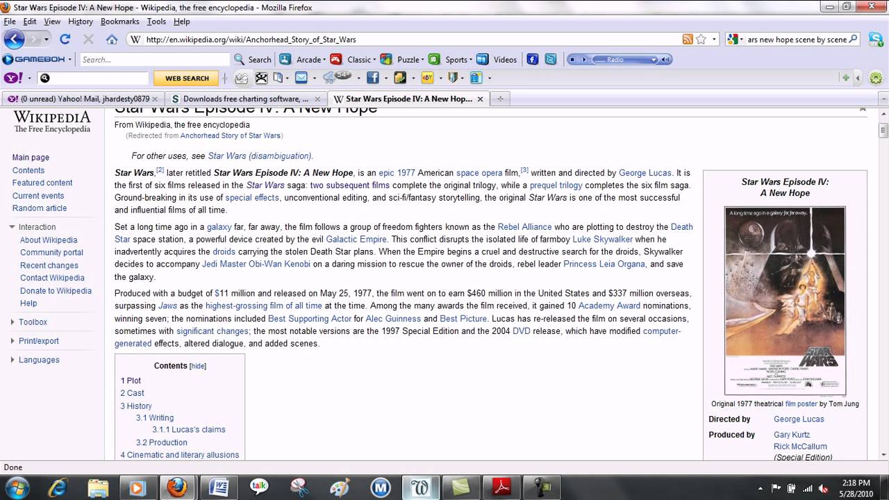Image resolution: width=889 pixels, height=500 pixels.
Task: Open Featured content in sidebar
Action: pyautogui.click(x=42, y=183)
